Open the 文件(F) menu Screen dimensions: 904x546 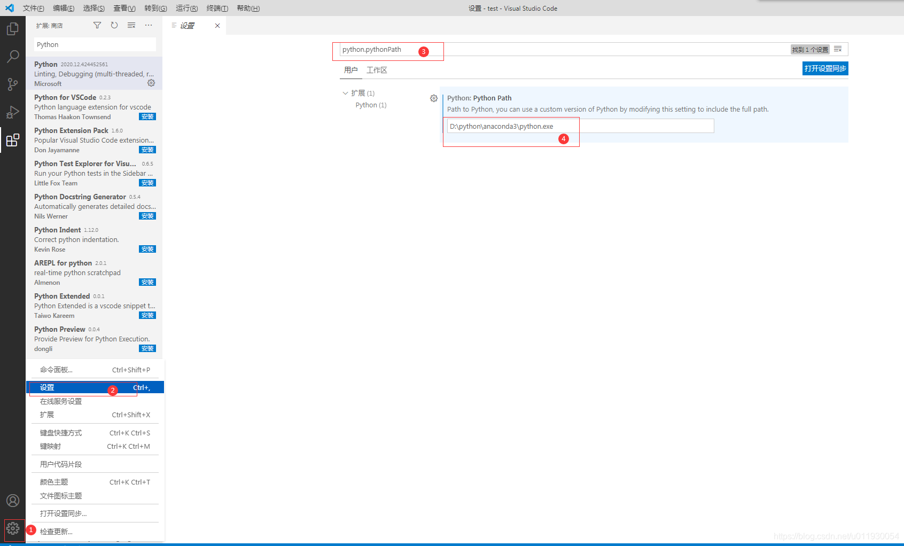point(34,9)
